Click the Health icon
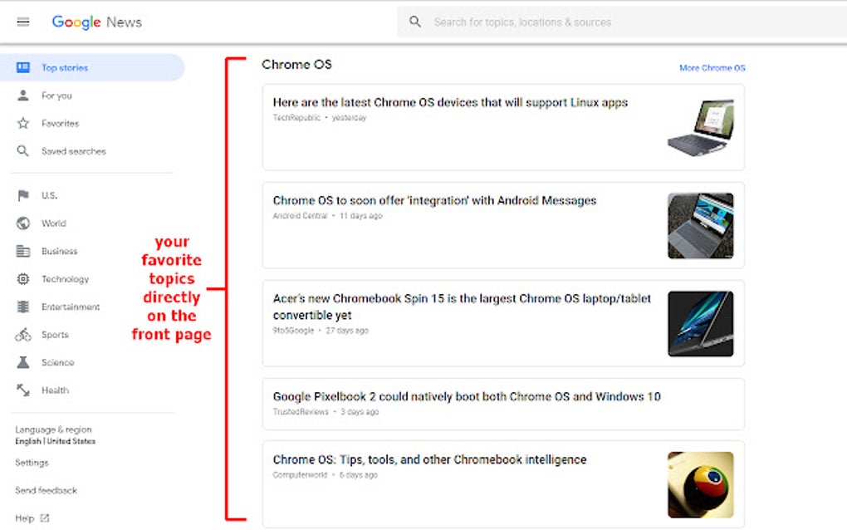 [x=22, y=390]
